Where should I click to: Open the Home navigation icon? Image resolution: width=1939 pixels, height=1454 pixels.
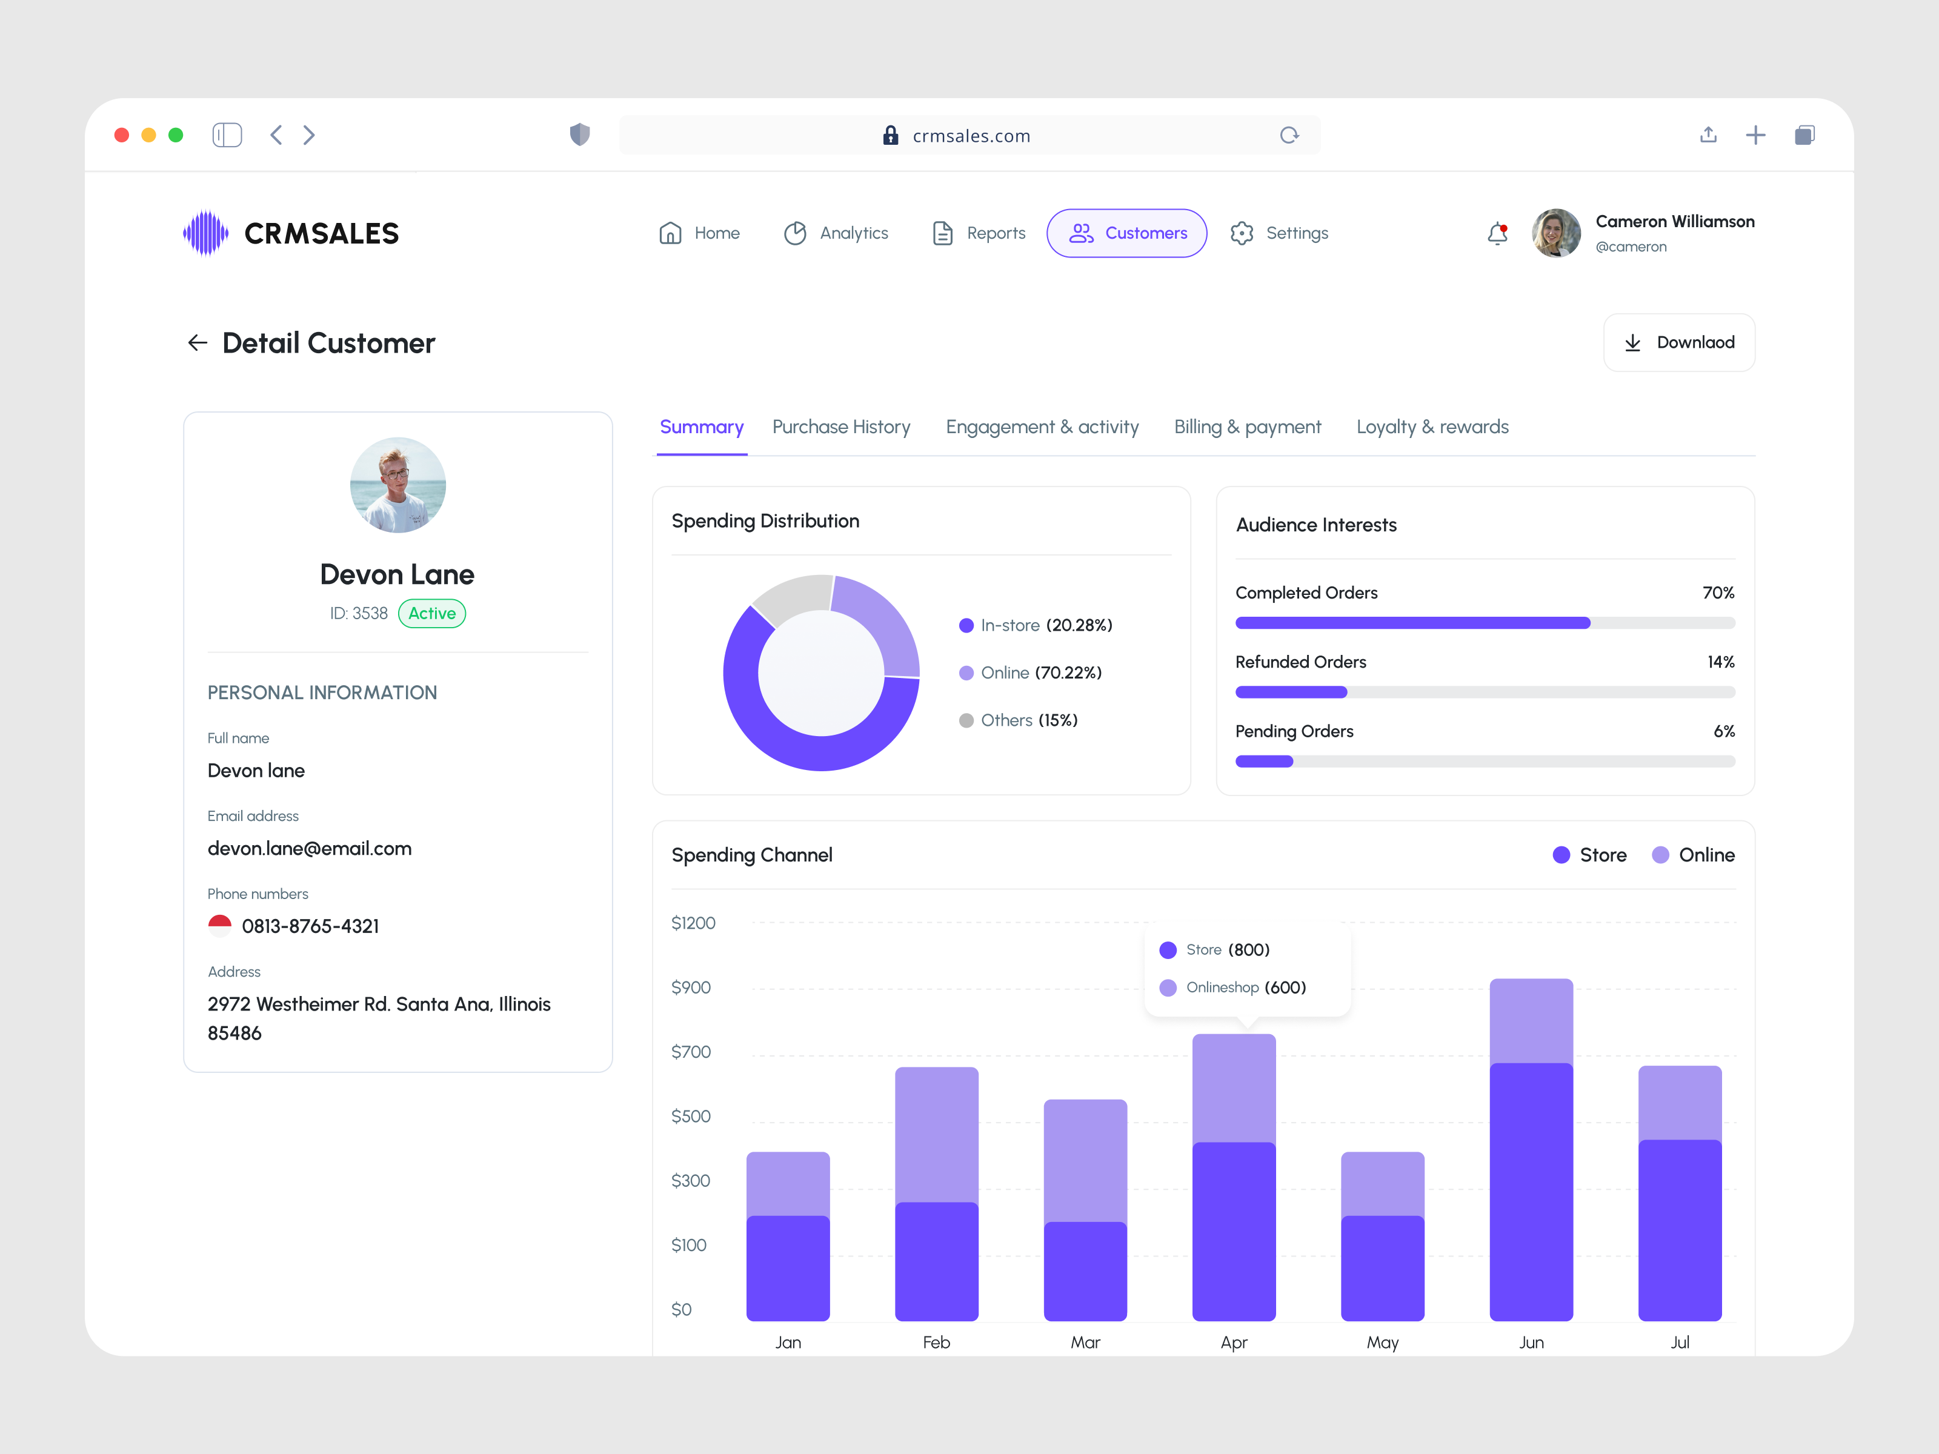[x=671, y=233]
